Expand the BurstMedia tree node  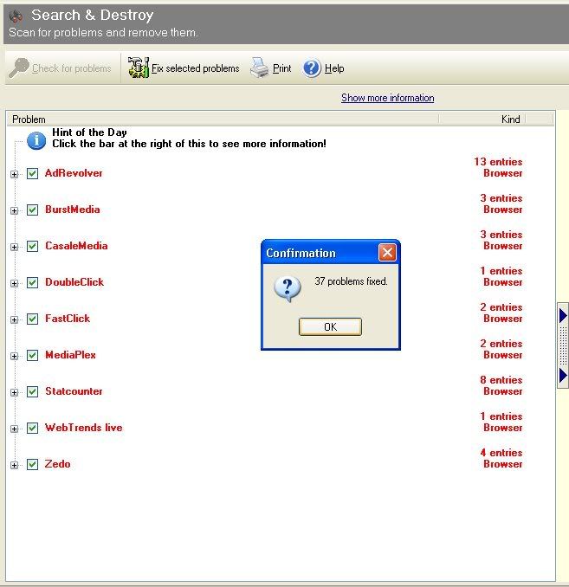tap(14, 210)
